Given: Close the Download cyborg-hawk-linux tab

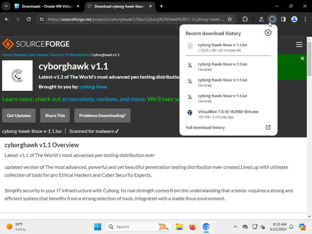Looking at the screenshot, I should tap(151, 6).
